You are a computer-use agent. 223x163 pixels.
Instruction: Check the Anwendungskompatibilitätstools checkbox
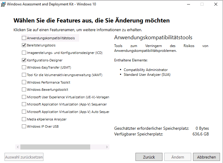(24, 38)
